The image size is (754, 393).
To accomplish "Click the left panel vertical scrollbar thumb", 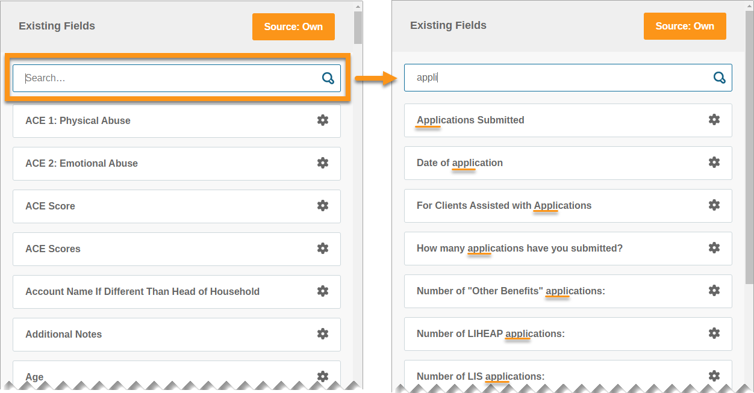I will (x=358, y=27).
